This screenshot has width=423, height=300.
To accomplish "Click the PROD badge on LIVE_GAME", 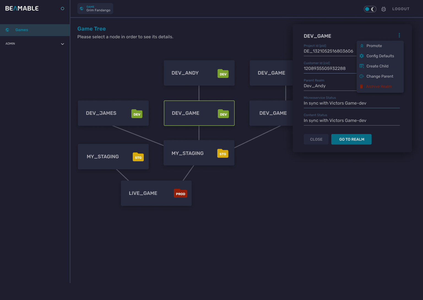I will 180,193.
